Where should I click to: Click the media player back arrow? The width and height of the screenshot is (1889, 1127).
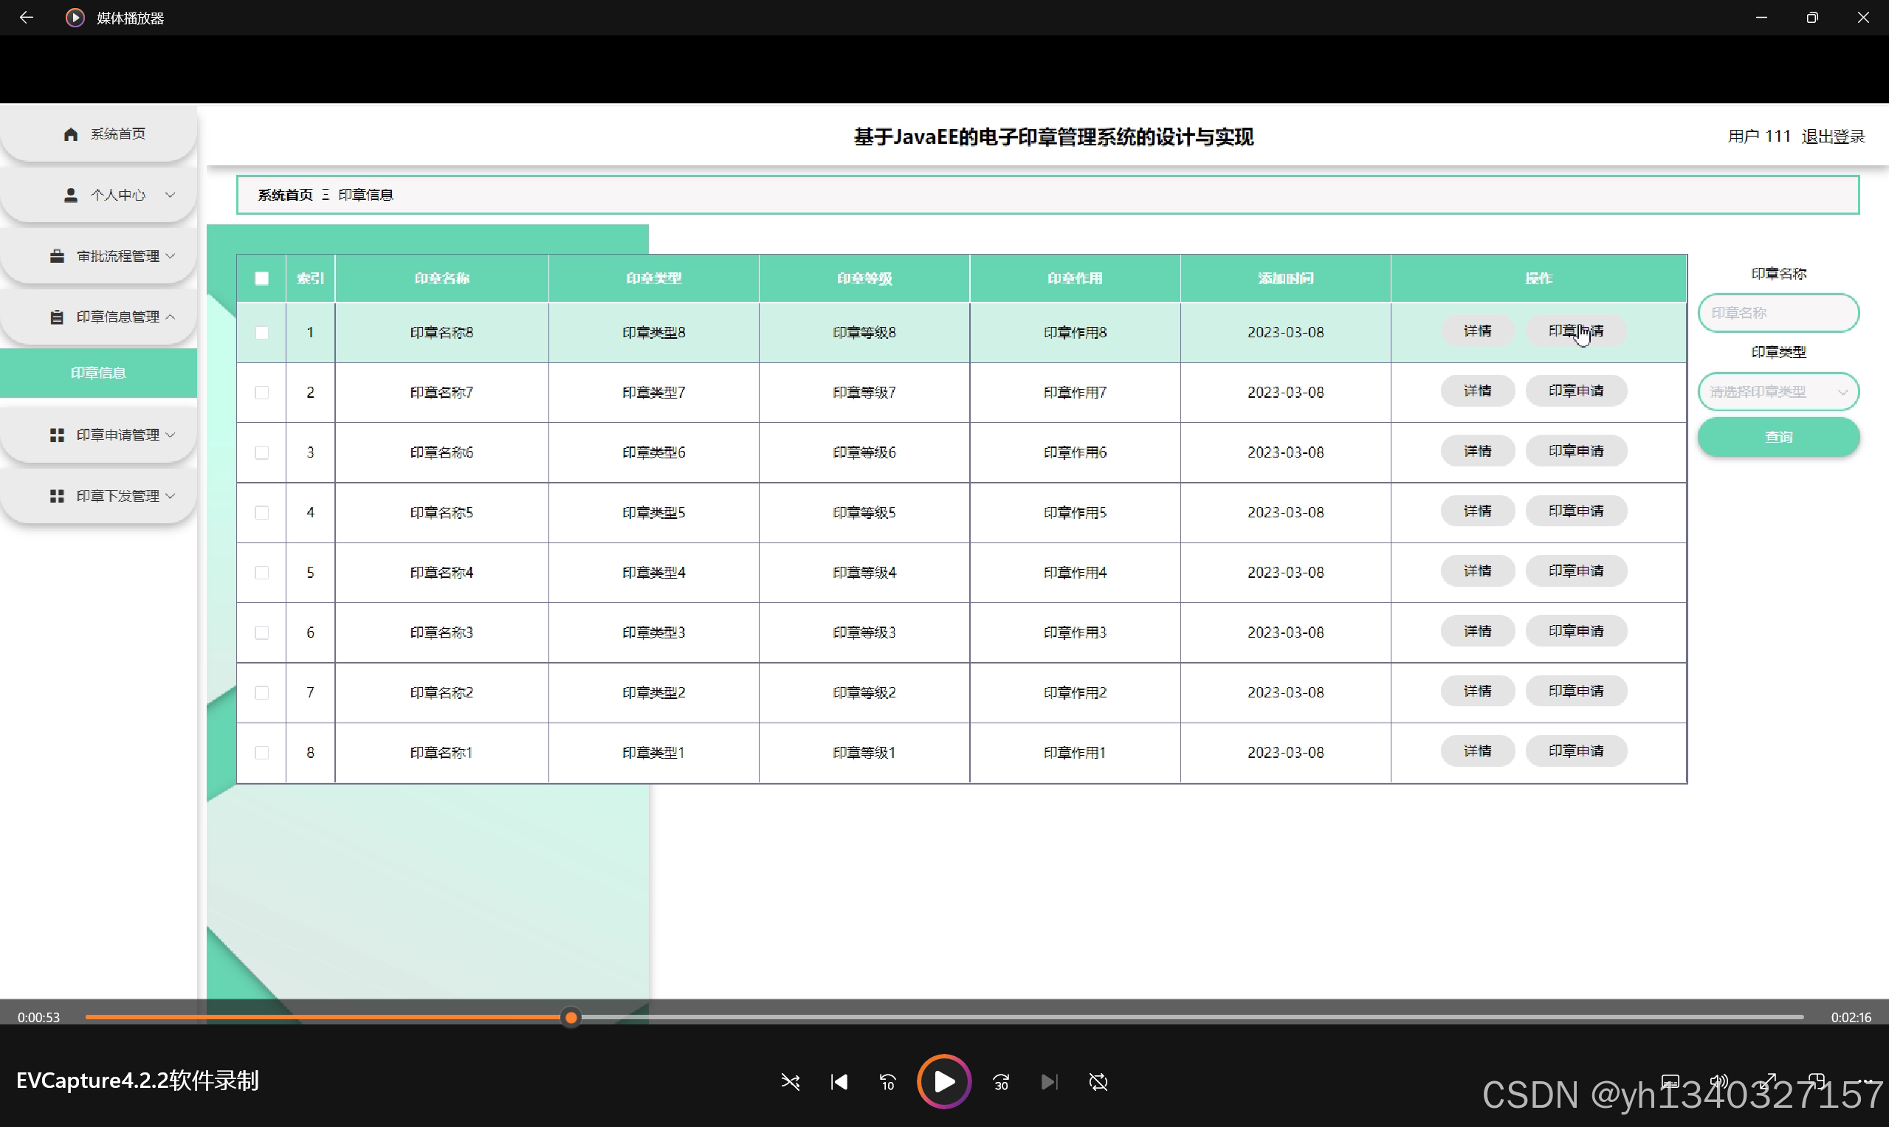(x=26, y=17)
